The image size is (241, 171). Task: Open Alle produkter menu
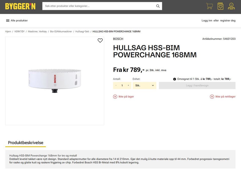(19, 21)
